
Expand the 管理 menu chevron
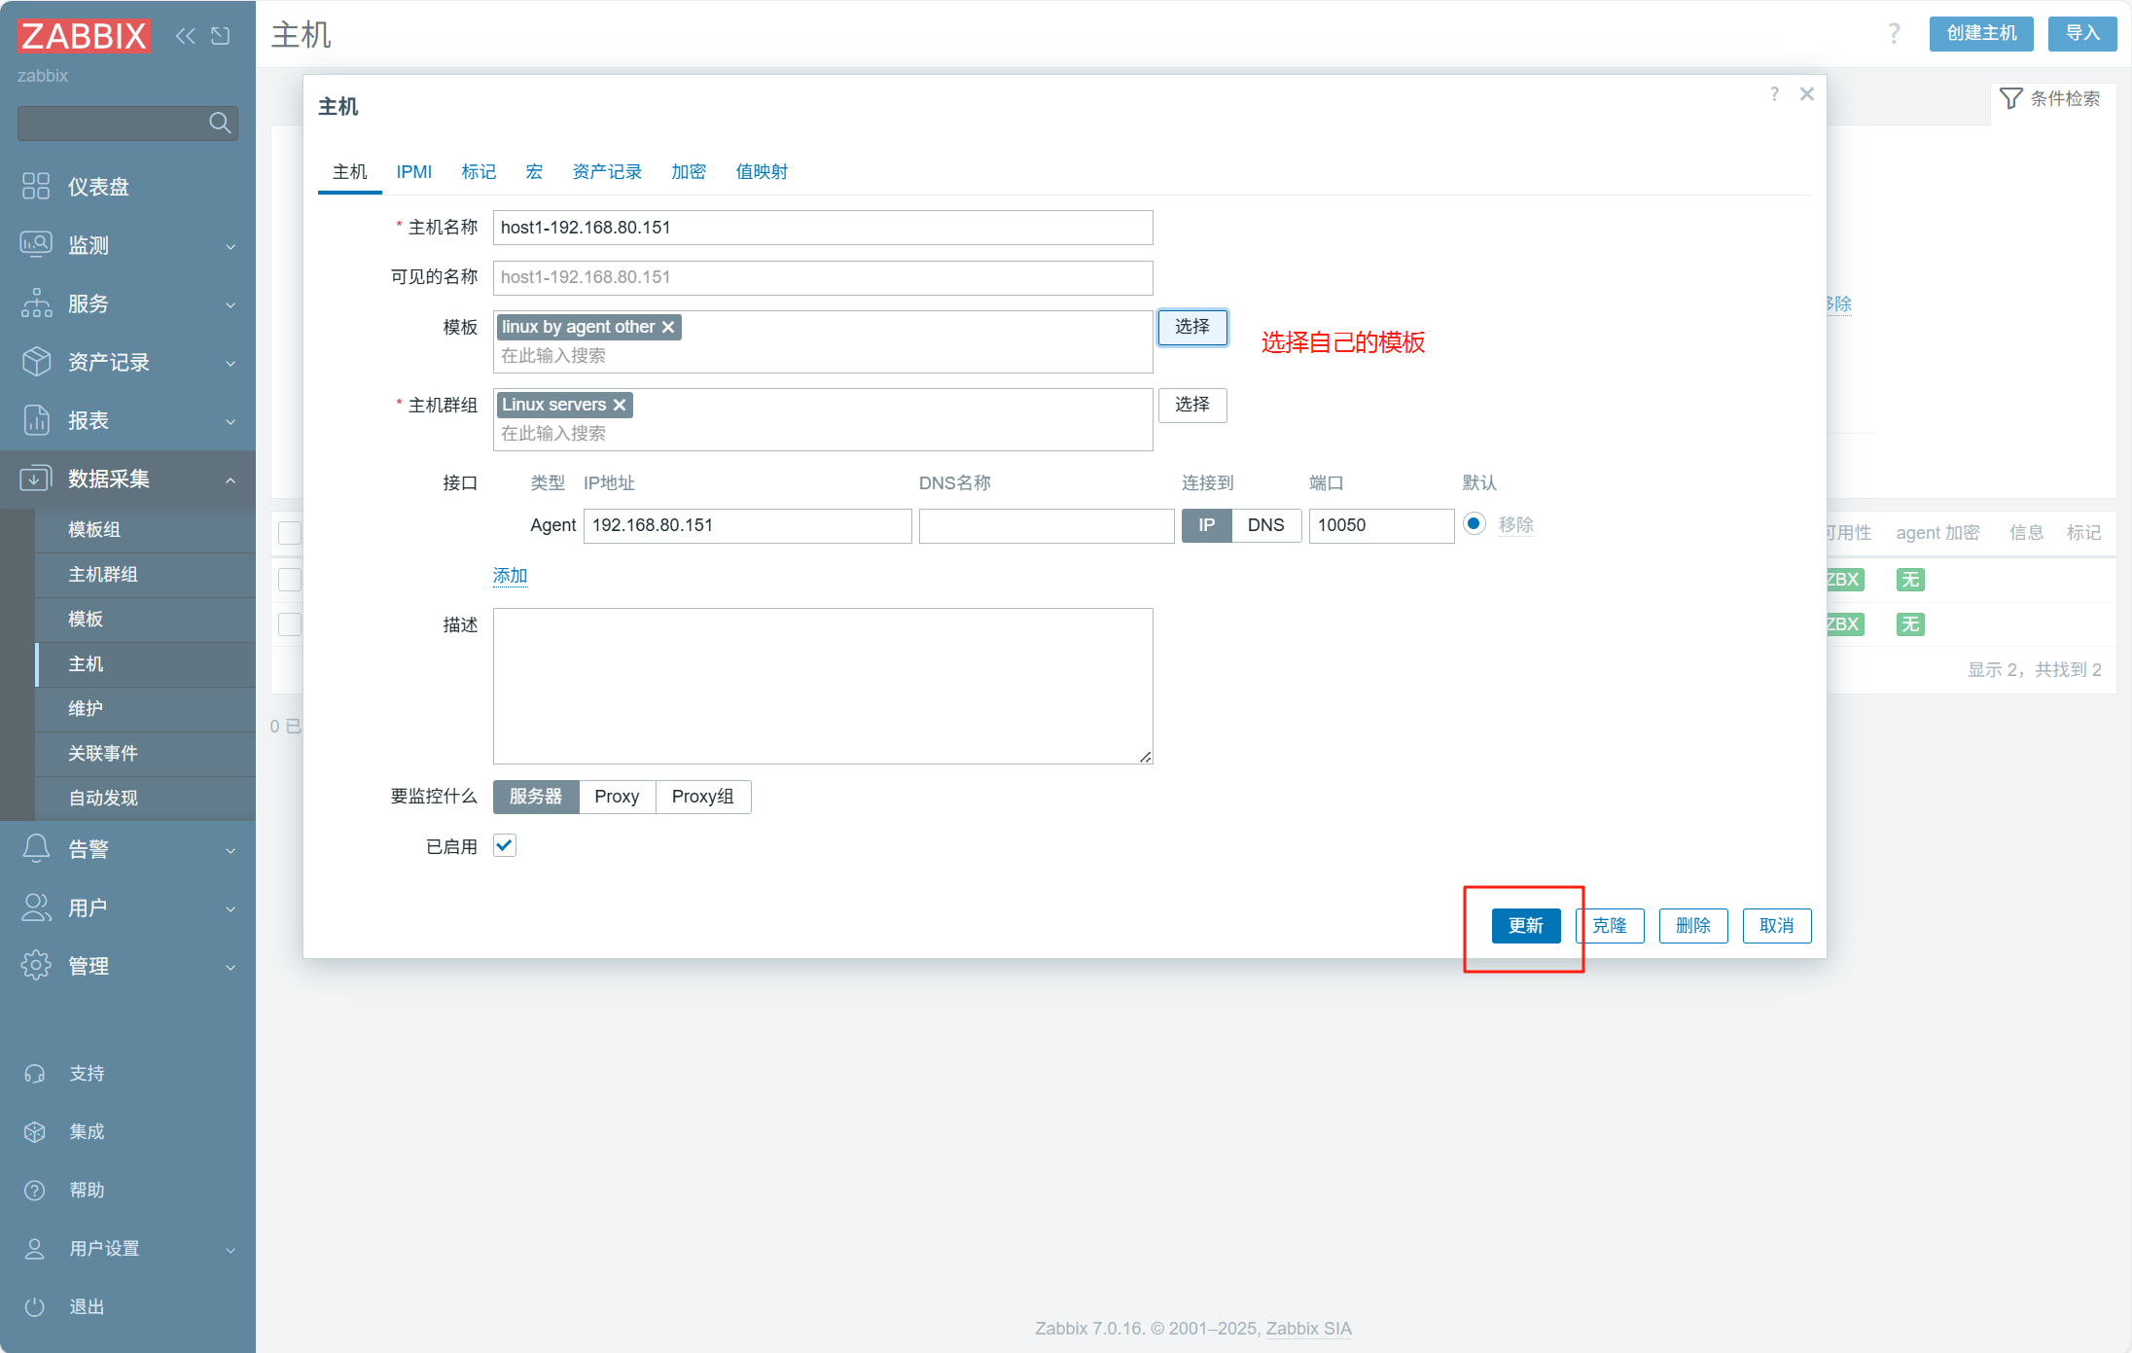(x=231, y=967)
